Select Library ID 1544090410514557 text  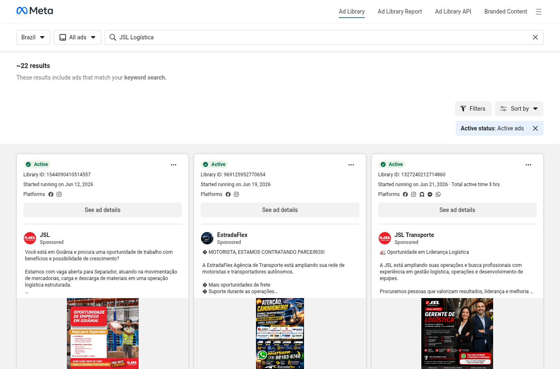(x=57, y=175)
